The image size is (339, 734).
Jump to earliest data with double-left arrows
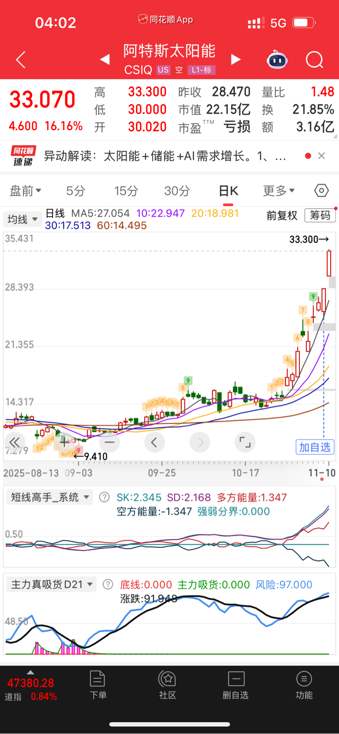[x=15, y=442]
